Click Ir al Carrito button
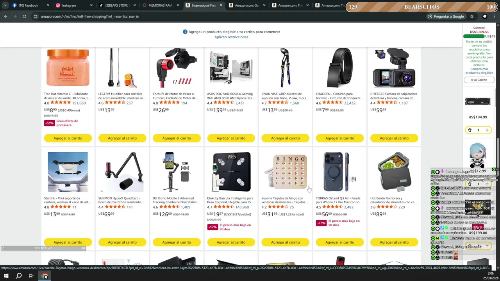The height and width of the screenshot is (281, 500). click(479, 80)
